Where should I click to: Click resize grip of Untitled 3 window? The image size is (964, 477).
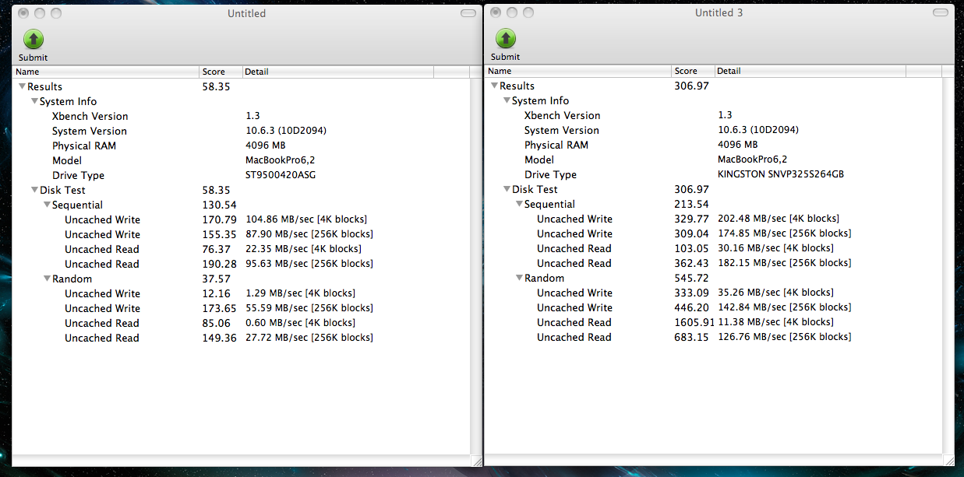(x=948, y=460)
